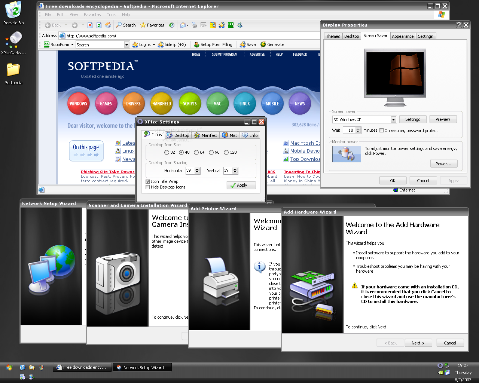Expand the Logins dropdown

[x=154, y=45]
